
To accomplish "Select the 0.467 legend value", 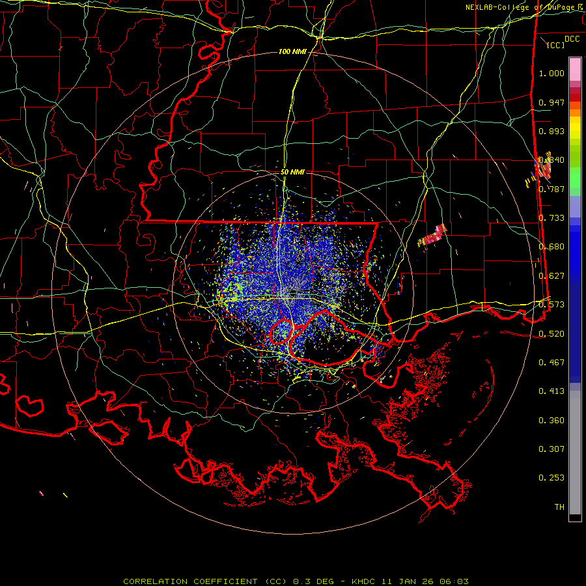I will coord(551,363).
